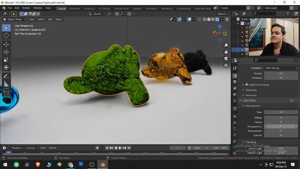This screenshot has width=300, height=169.
Task: Click the Transparency bounces value field
Action: 281,126
